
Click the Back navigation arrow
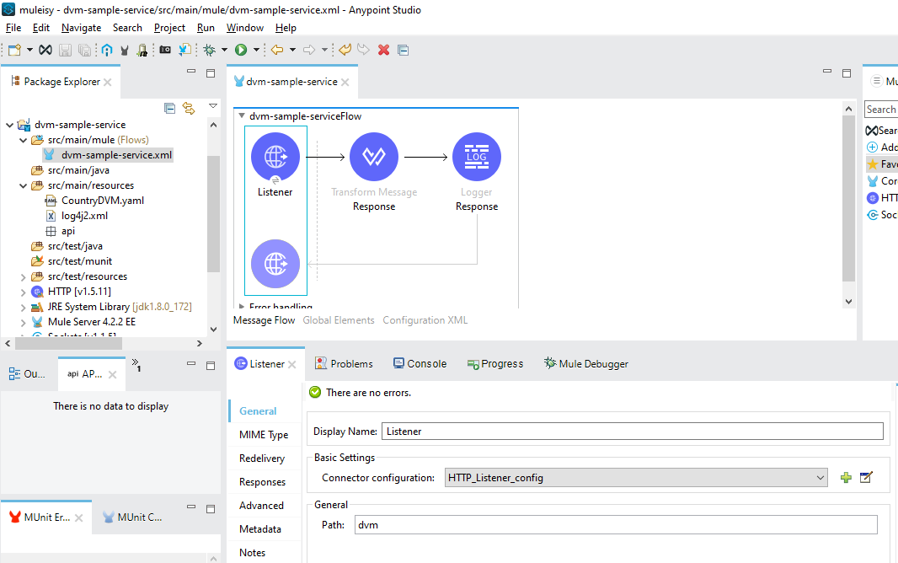click(277, 50)
